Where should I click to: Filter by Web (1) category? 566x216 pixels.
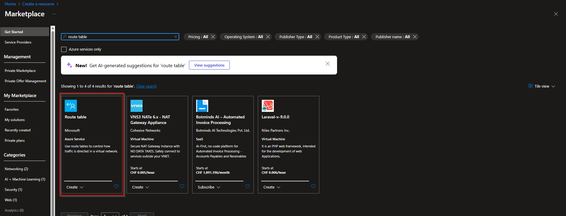11,200
